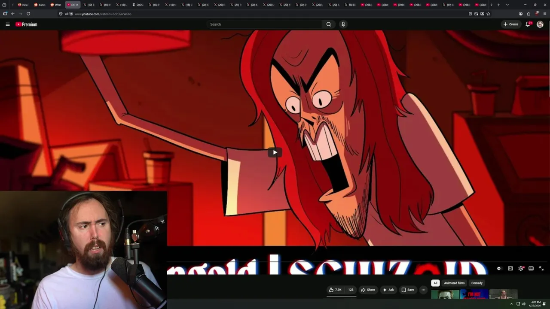Start voice search with the microphone
The width and height of the screenshot is (550, 309).
click(343, 24)
